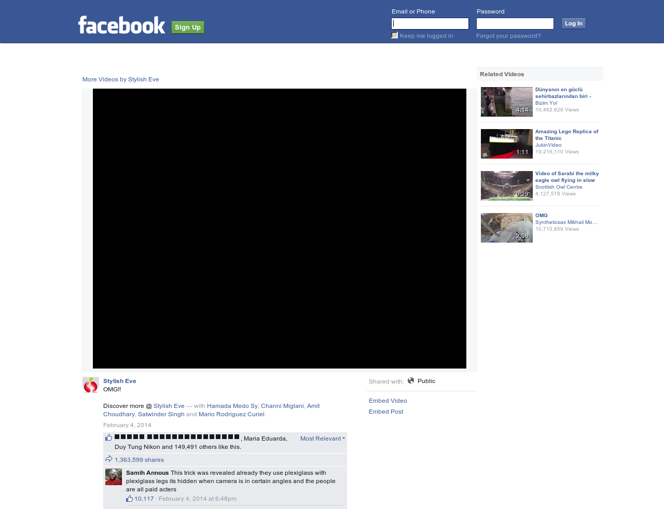This screenshot has height=509, width=664.
Task: Visit Scottish Owl Centre page
Action: pos(559,187)
